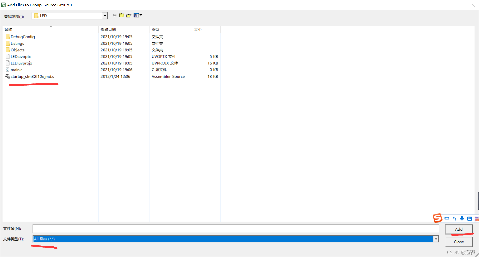Click the Keil uVision title bar icon
Image resolution: width=479 pixels, height=257 pixels.
coord(3,5)
